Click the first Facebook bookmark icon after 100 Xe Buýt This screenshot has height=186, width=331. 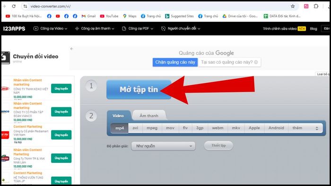(x=49, y=16)
